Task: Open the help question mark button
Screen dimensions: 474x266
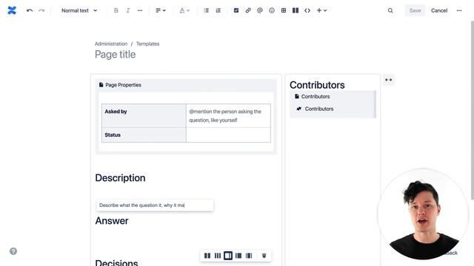Action: (13, 251)
